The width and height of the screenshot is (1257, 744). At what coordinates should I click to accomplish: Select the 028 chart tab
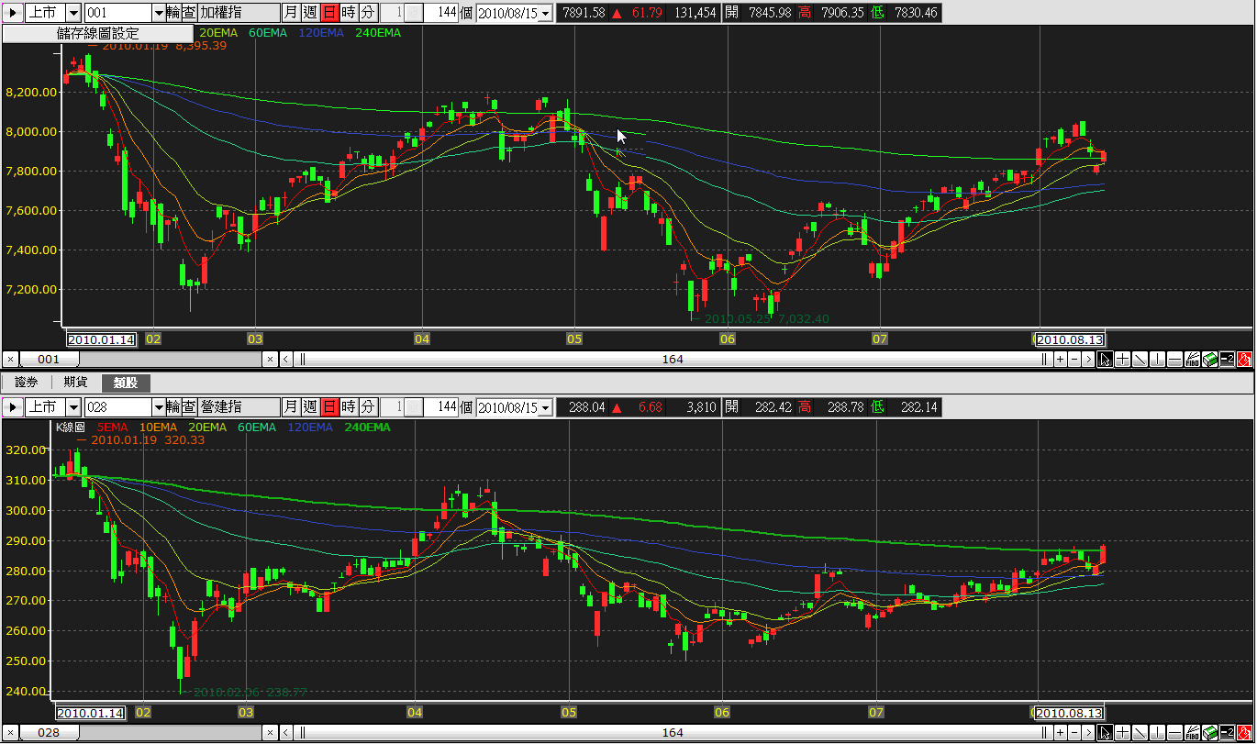(x=49, y=732)
